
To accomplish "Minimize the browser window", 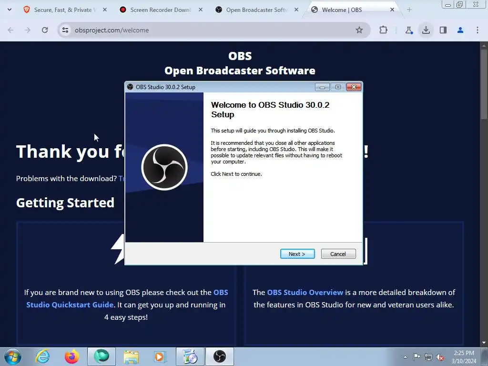I will pyautogui.click(x=448, y=5).
